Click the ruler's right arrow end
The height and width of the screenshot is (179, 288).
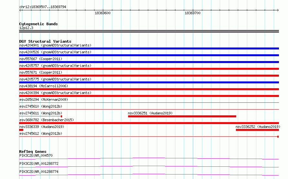click(x=278, y=10)
